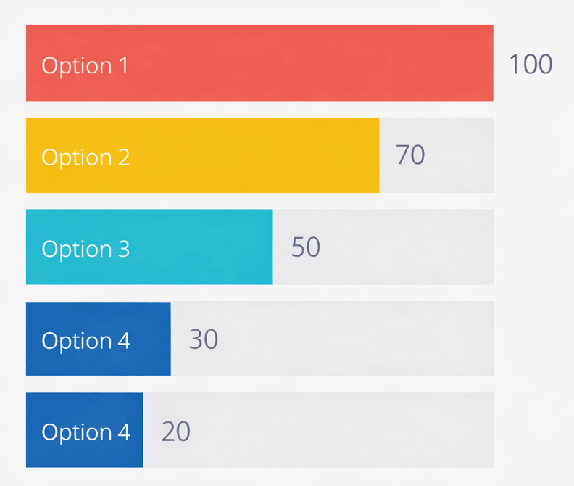The image size is (574, 486).
Task: Click "Option 4" label in the 20 bar
Action: [86, 432]
